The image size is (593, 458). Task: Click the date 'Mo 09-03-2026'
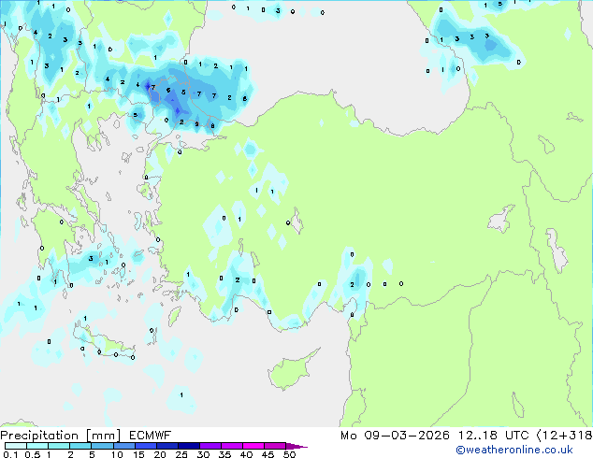point(395,436)
